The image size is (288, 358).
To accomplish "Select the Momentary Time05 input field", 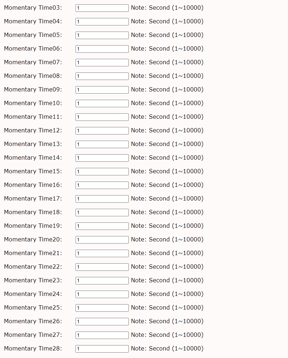I will pyautogui.click(x=102, y=35).
